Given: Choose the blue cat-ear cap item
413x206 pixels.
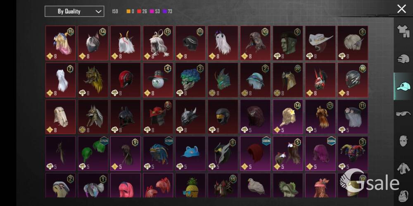Looking at the screenshot, I should 190,153.
